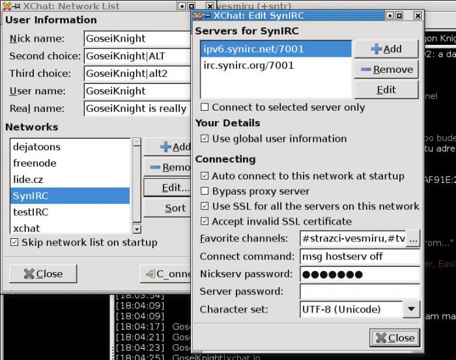Remove the selected SynIRC server
Screen dimensions: 456x360
pos(386,69)
